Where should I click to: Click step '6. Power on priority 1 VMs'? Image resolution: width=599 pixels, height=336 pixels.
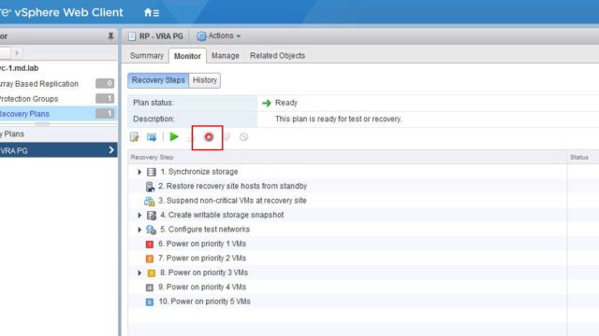pos(202,244)
